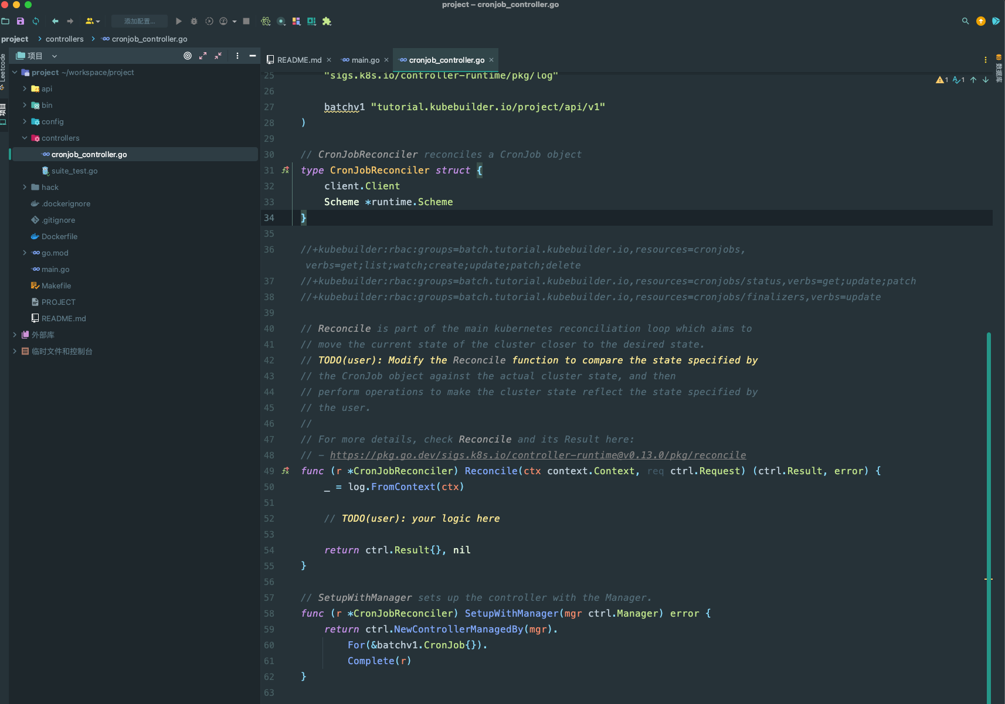Click the Save All toolbar icon
Viewport: 1005px width, 704px height.
pyautogui.click(x=21, y=21)
